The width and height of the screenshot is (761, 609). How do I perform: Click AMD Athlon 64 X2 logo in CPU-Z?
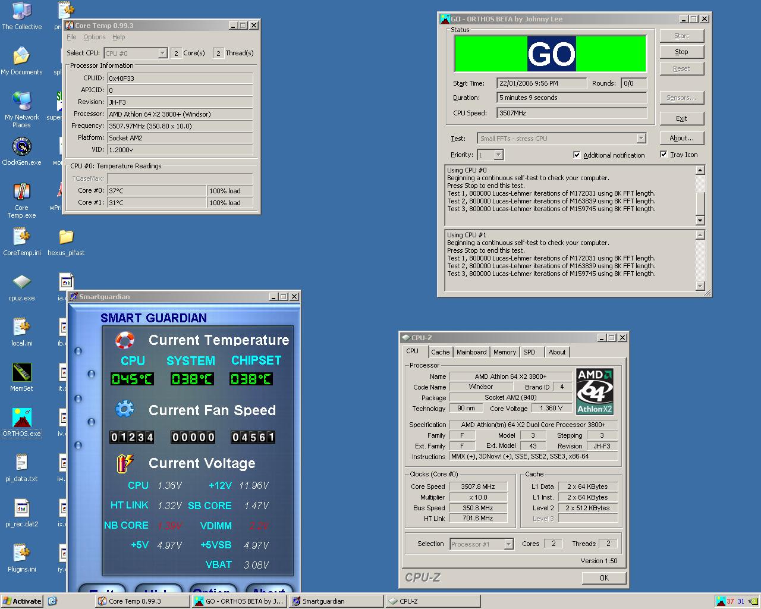click(595, 391)
